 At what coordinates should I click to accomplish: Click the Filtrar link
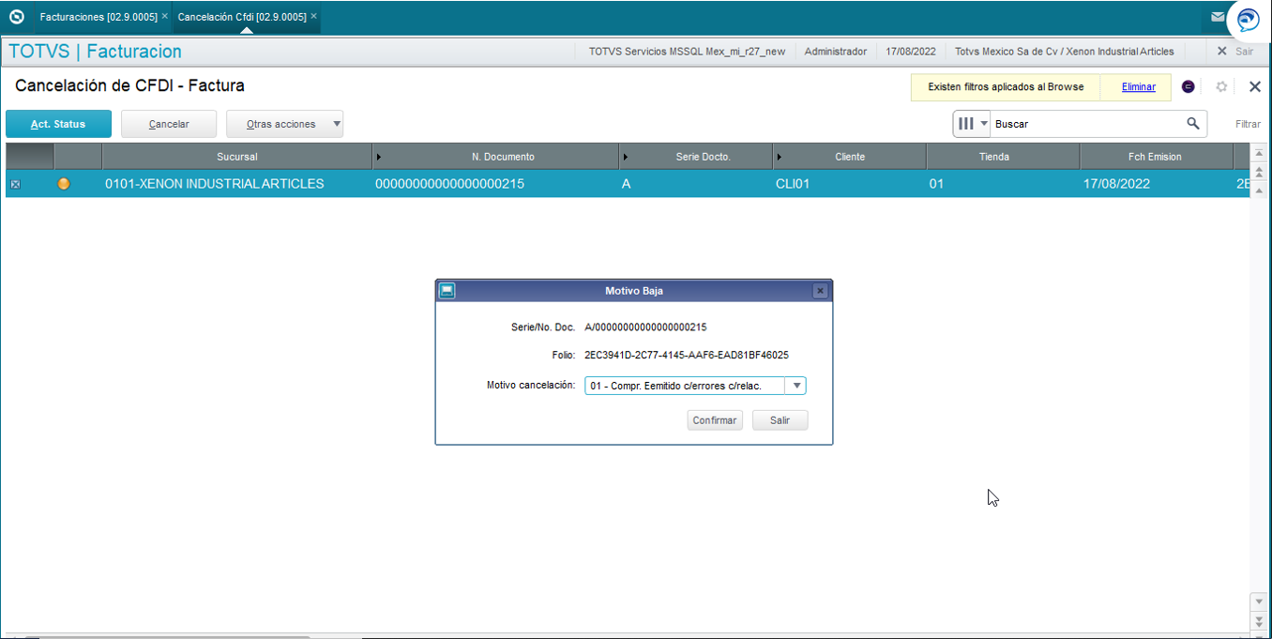pyautogui.click(x=1248, y=124)
